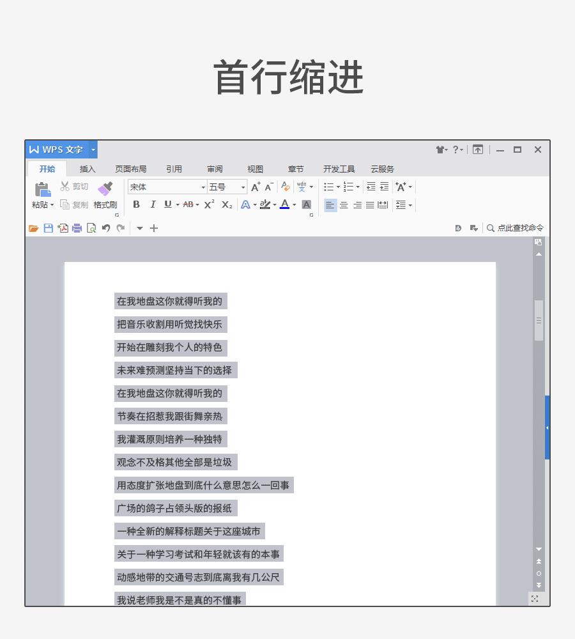Apply italic formatting
The image size is (575, 639).
tap(152, 204)
